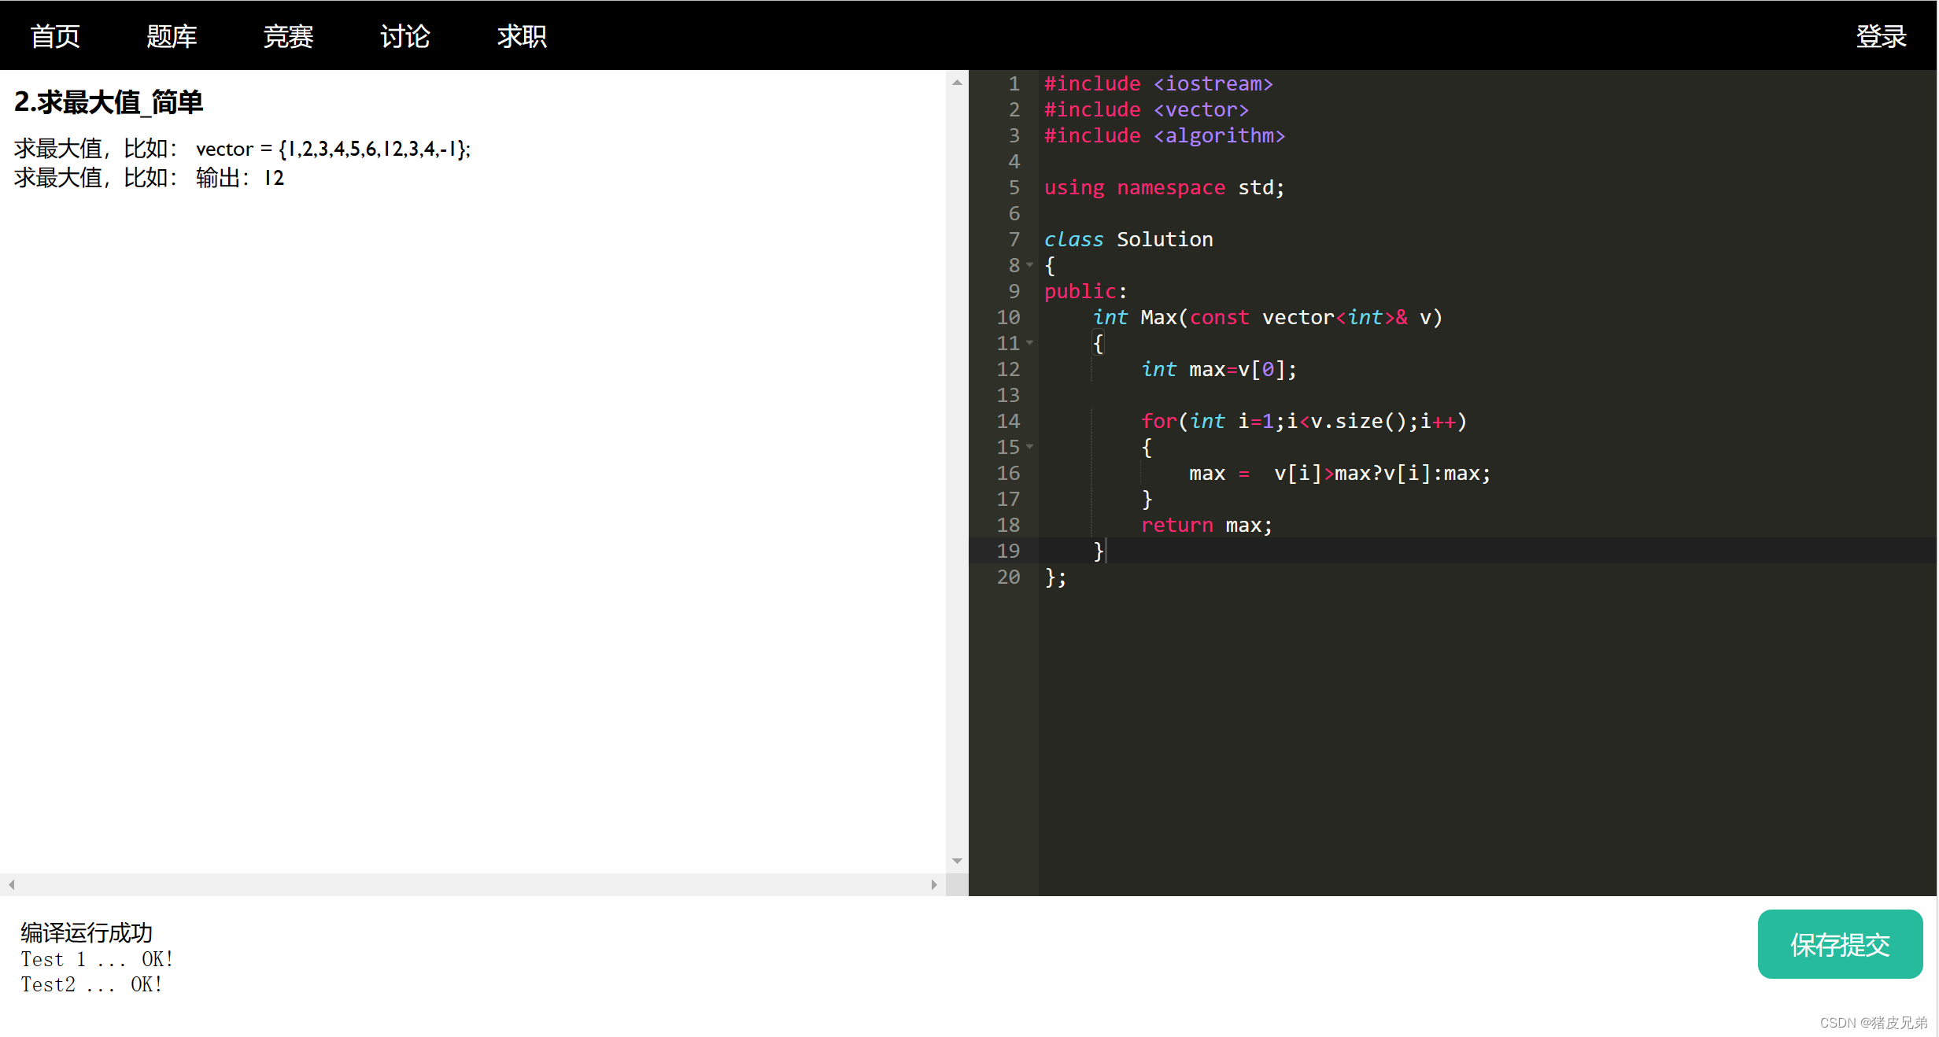The image size is (1939, 1037).
Task: Place cursor on #include <algorithm> line
Action: coord(1165,135)
